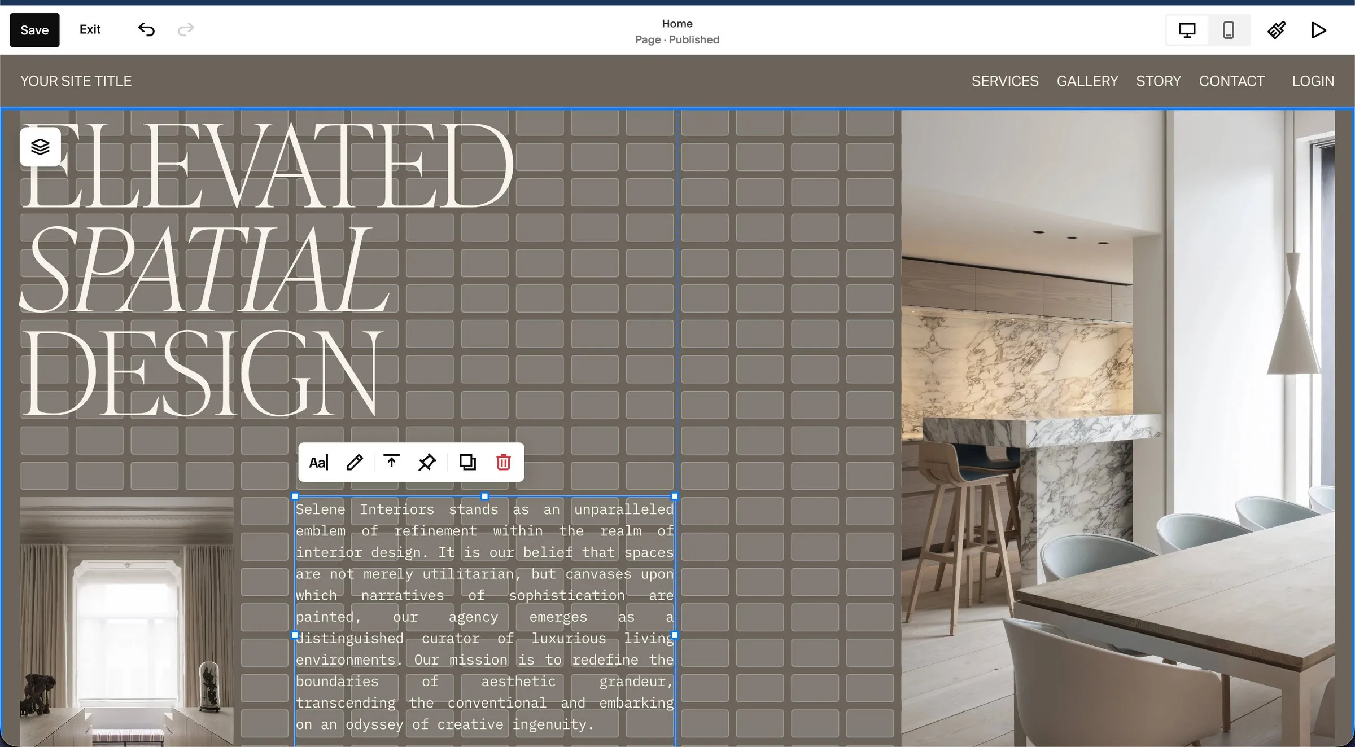This screenshot has width=1355, height=747.
Task: Duplicate the selected block
Action: (x=467, y=463)
